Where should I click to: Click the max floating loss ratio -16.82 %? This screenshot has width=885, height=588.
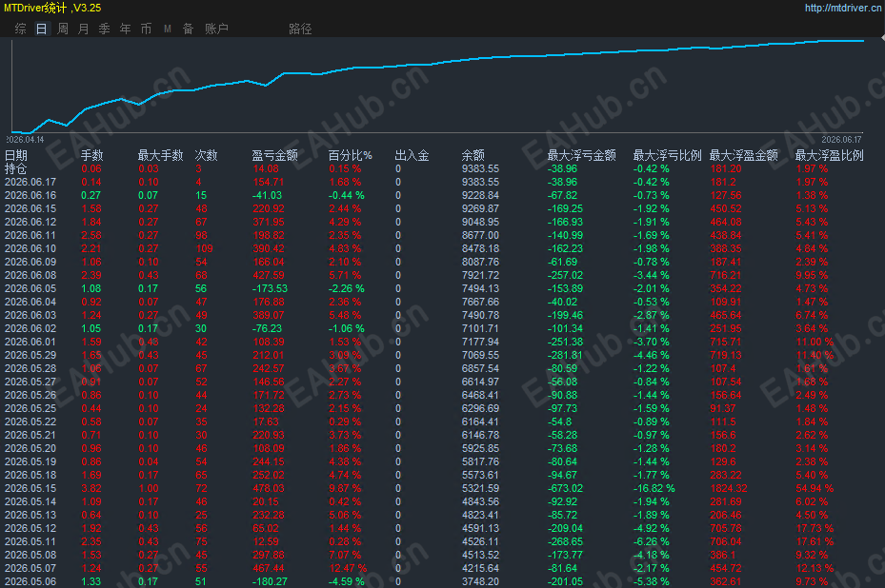(x=654, y=488)
